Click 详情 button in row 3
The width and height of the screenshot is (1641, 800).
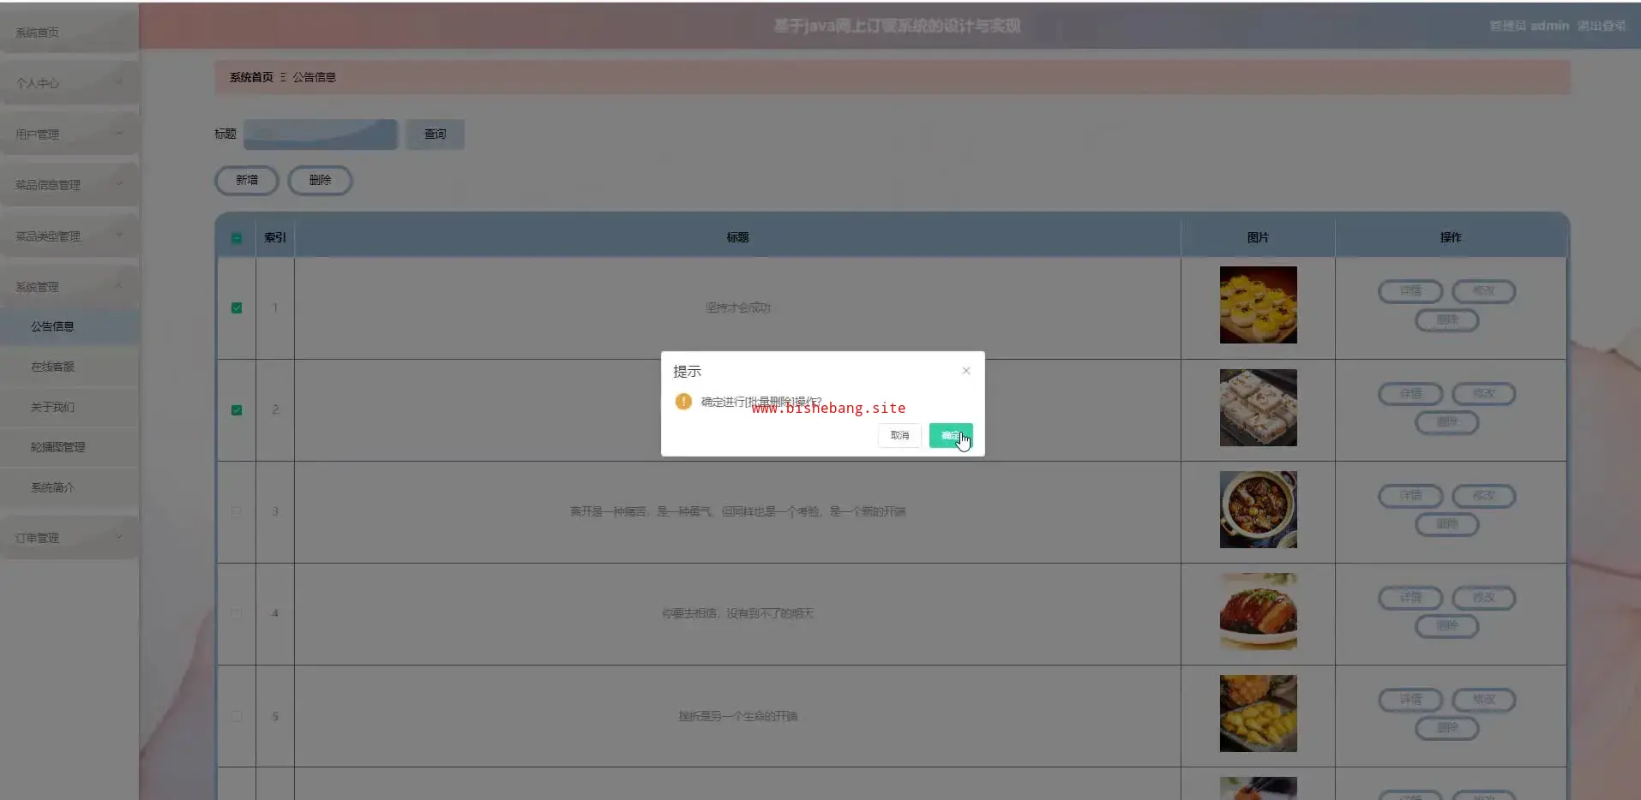pyautogui.click(x=1410, y=496)
